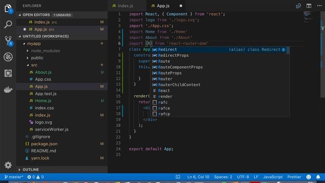Click Prettier in status bar

pos(294,177)
